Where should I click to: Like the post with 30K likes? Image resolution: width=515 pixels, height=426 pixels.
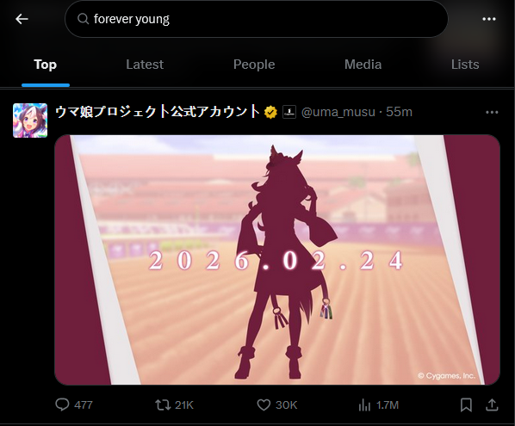(x=277, y=404)
